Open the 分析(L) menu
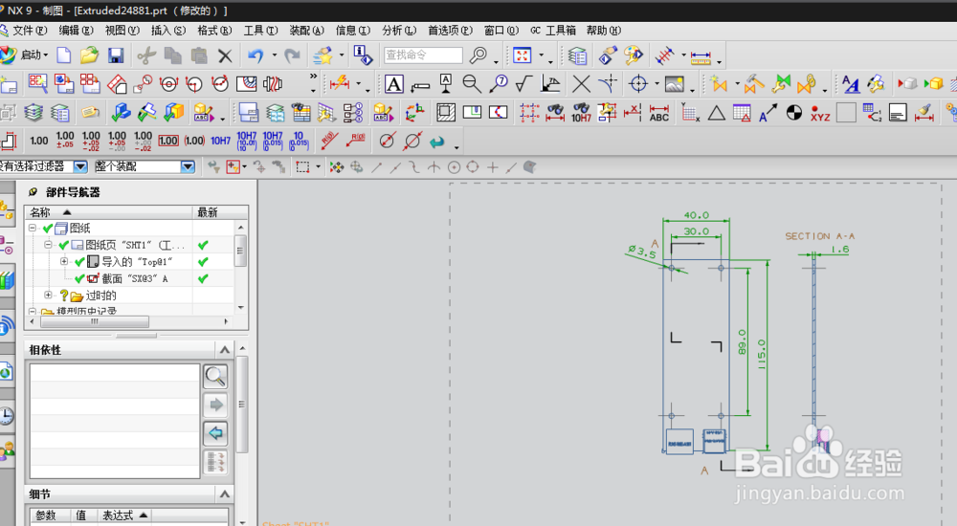 click(x=398, y=31)
